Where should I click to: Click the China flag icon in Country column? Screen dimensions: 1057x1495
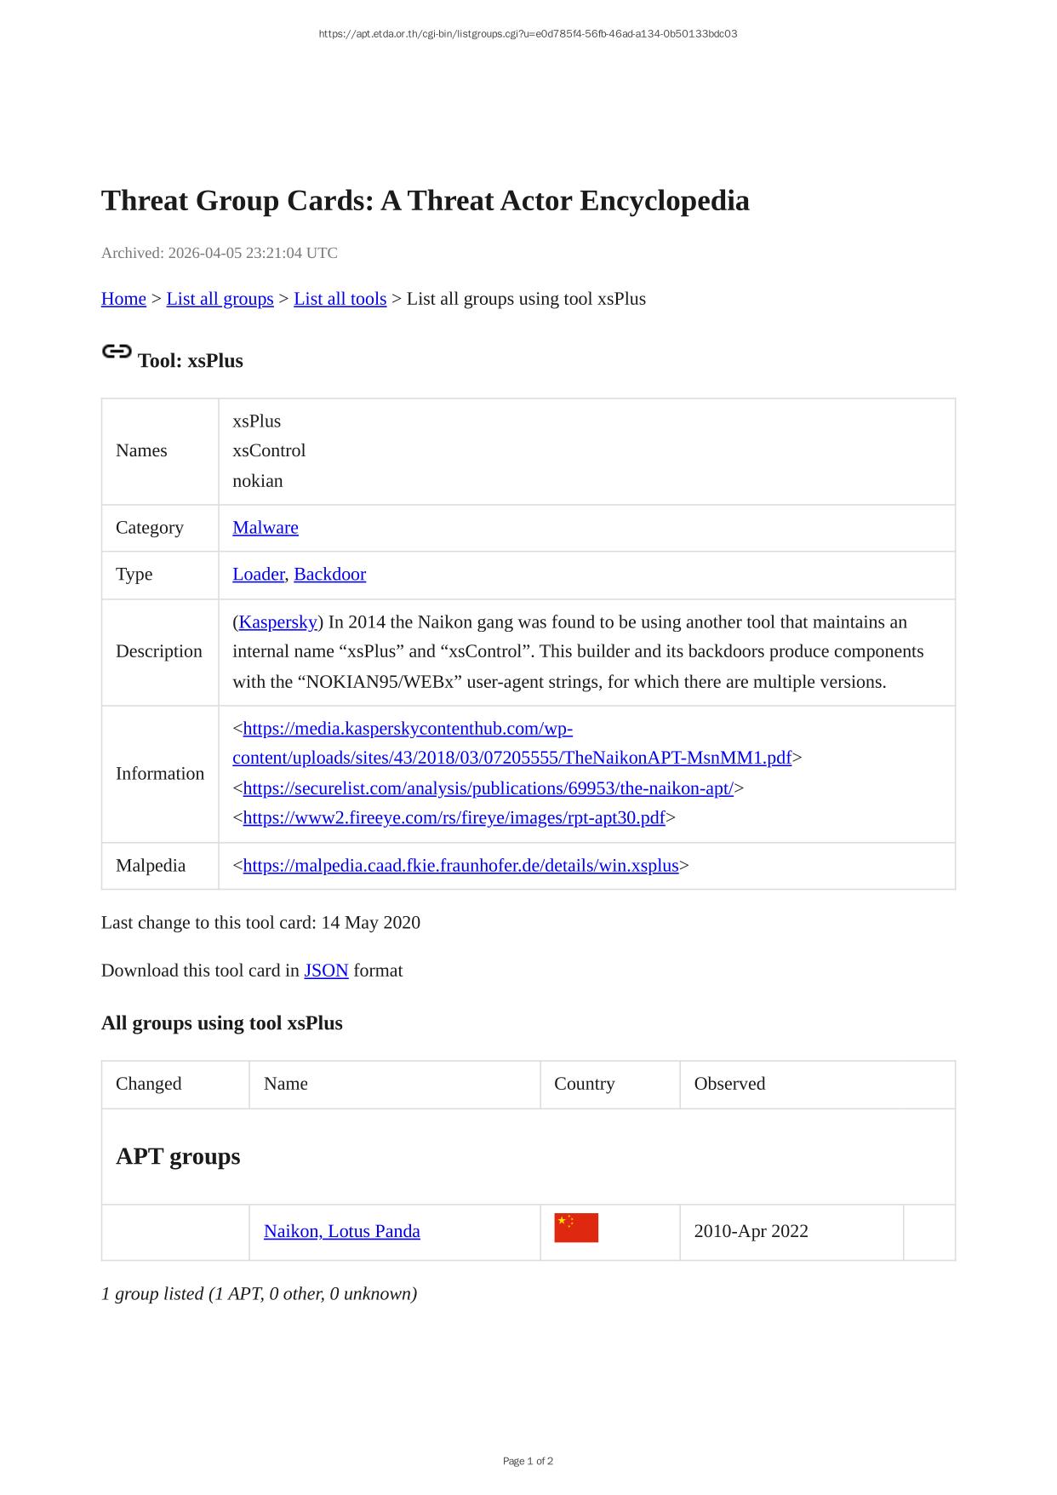tap(576, 1229)
